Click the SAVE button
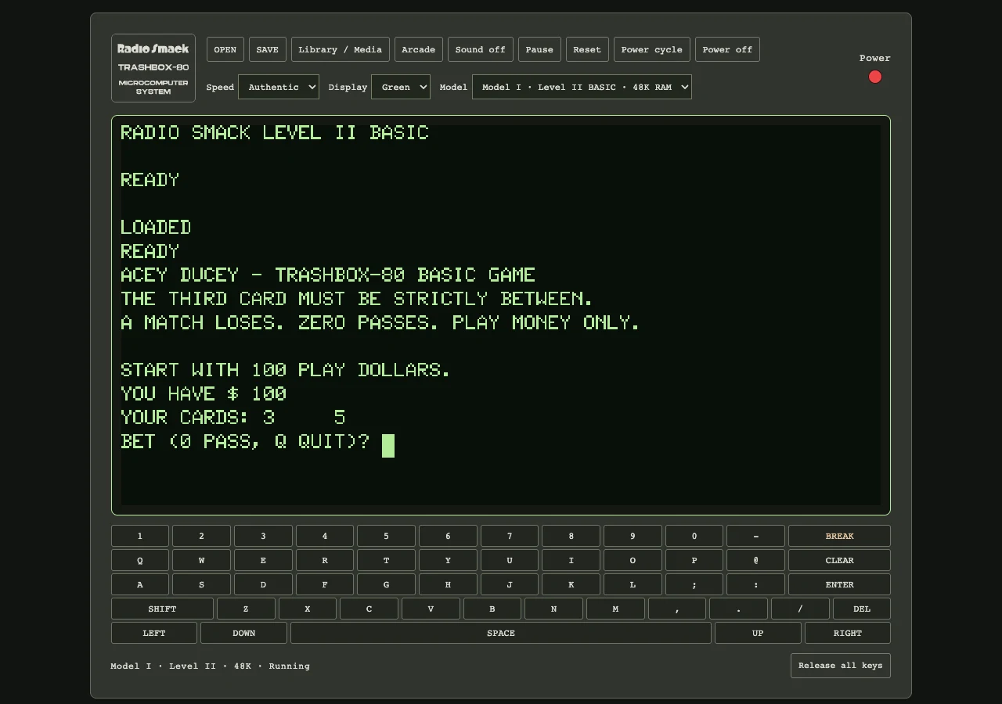The width and height of the screenshot is (1002, 704). 268,49
